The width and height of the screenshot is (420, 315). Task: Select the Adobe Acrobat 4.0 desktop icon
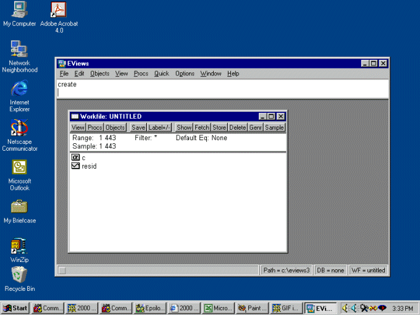59,10
